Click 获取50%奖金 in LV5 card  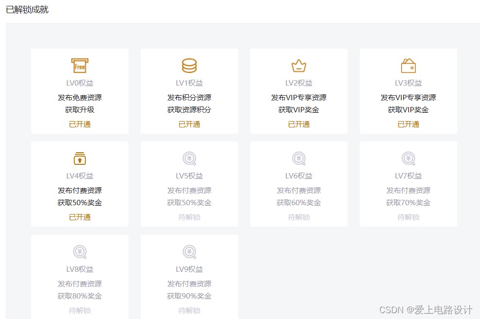(x=189, y=203)
